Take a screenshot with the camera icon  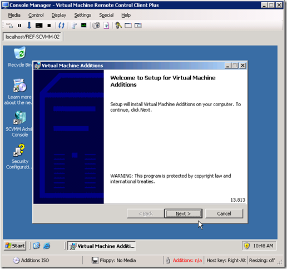click(96, 26)
